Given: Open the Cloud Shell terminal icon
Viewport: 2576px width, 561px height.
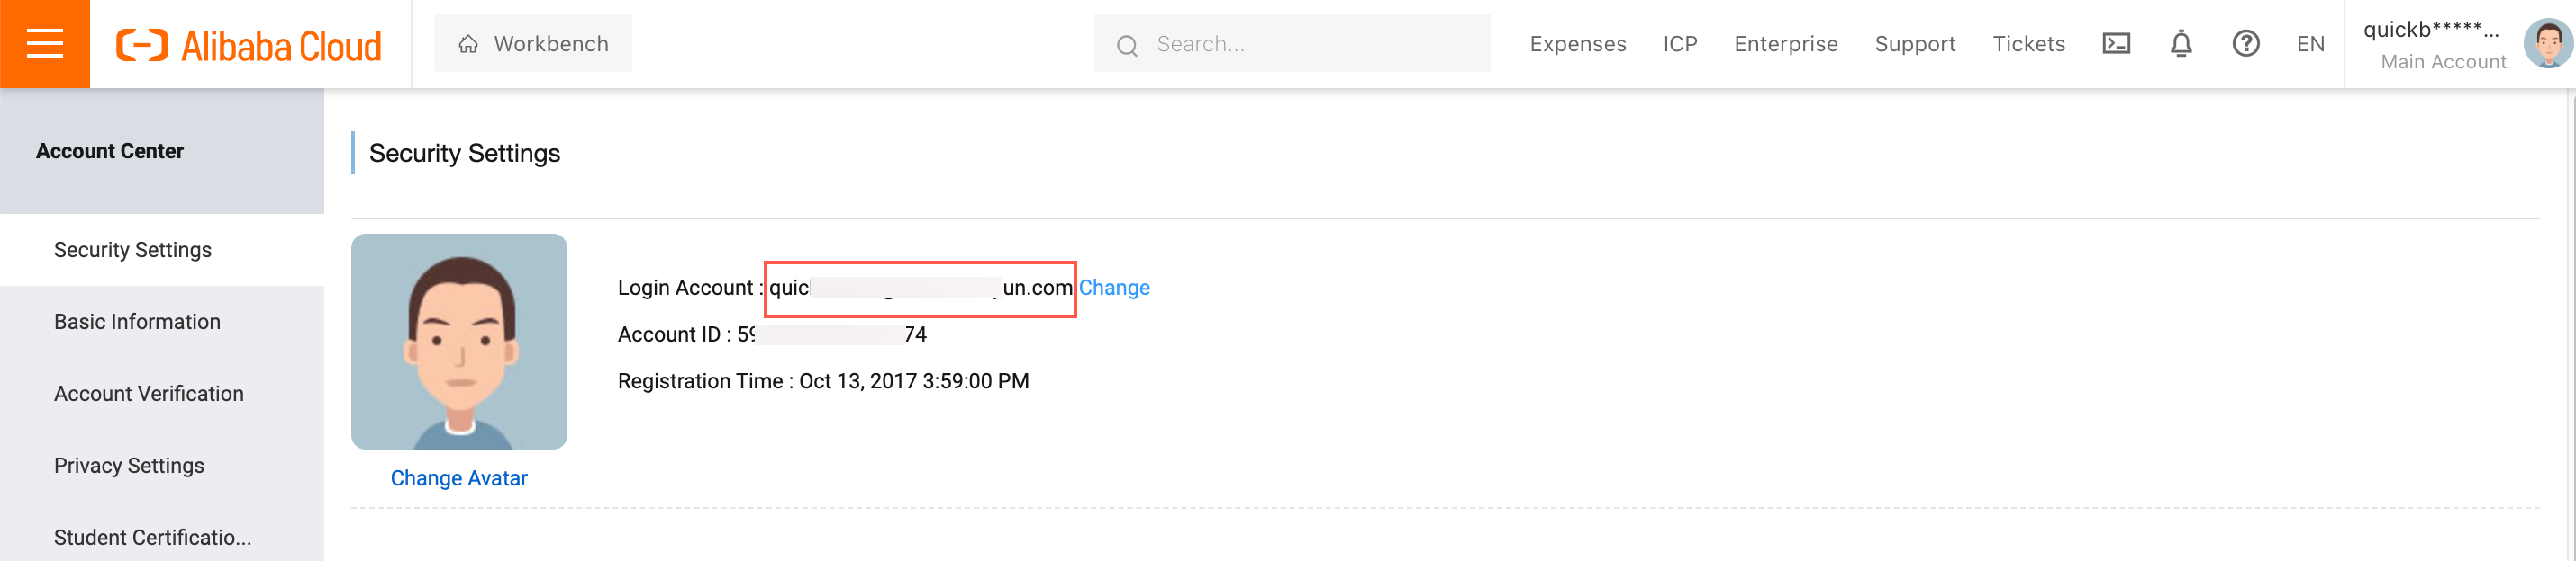Looking at the screenshot, I should 2116,44.
